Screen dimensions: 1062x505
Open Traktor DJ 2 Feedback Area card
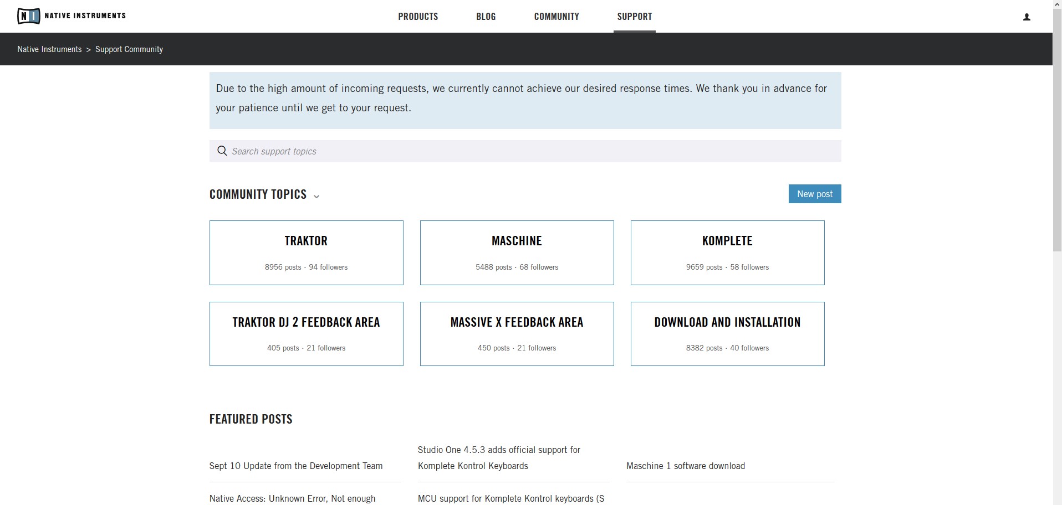click(x=307, y=334)
